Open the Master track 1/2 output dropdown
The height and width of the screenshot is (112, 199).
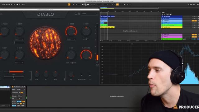pyautogui.click(x=187, y=39)
